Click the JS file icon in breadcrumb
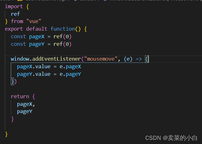Image resolution: width=202 pixels, height=144 pixels. coord(20,0)
